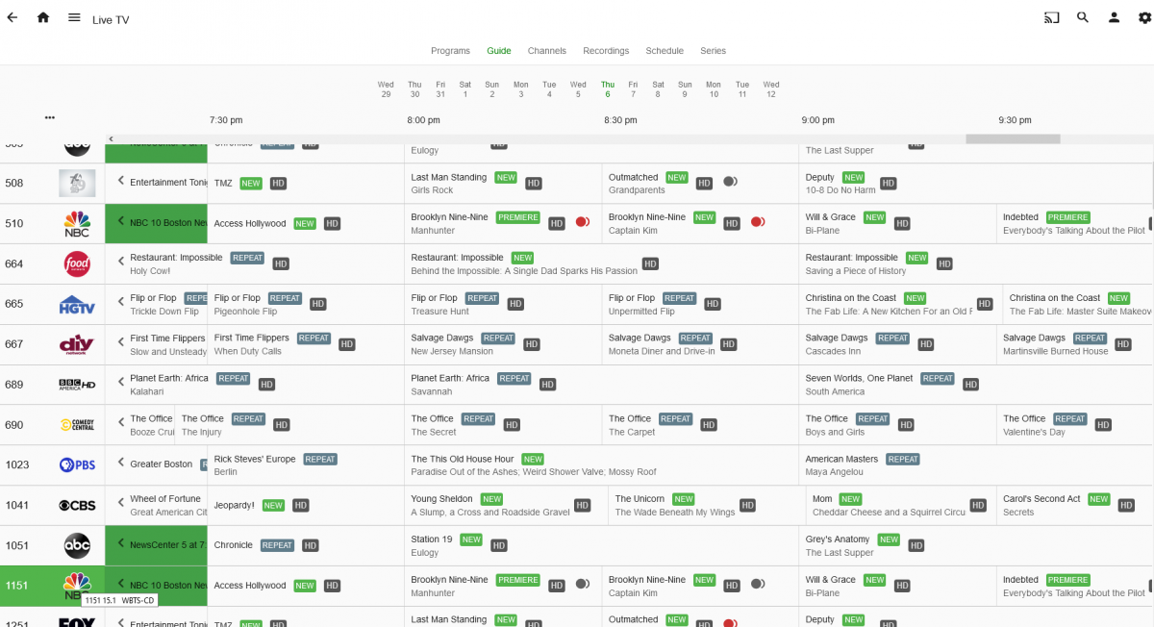This screenshot has height=627, width=1154.
Task: Switch to the Programs tab
Action: tap(450, 51)
